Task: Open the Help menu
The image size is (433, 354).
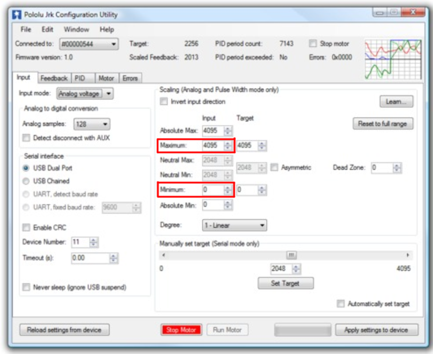Action: pos(107,29)
